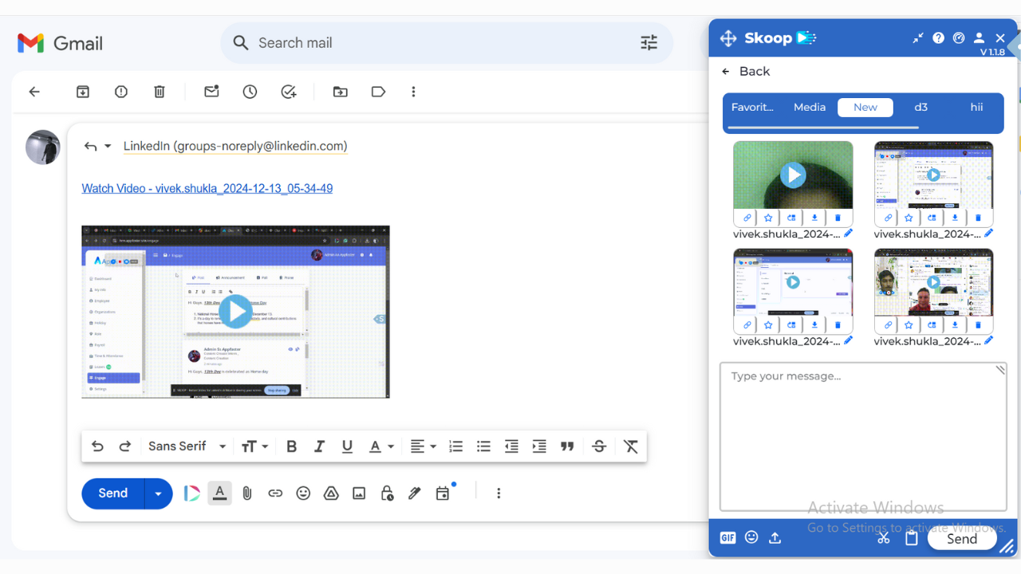Screen dimensions: 1021x574
Task: Rename the green webcam face video with the pencil icon
Action: 848,234
